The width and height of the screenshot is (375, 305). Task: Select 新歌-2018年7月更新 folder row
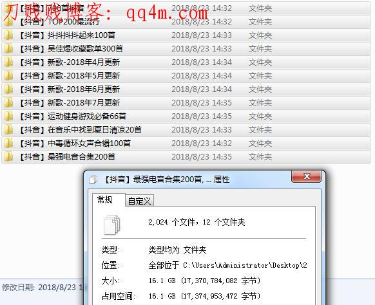[x=186, y=103]
